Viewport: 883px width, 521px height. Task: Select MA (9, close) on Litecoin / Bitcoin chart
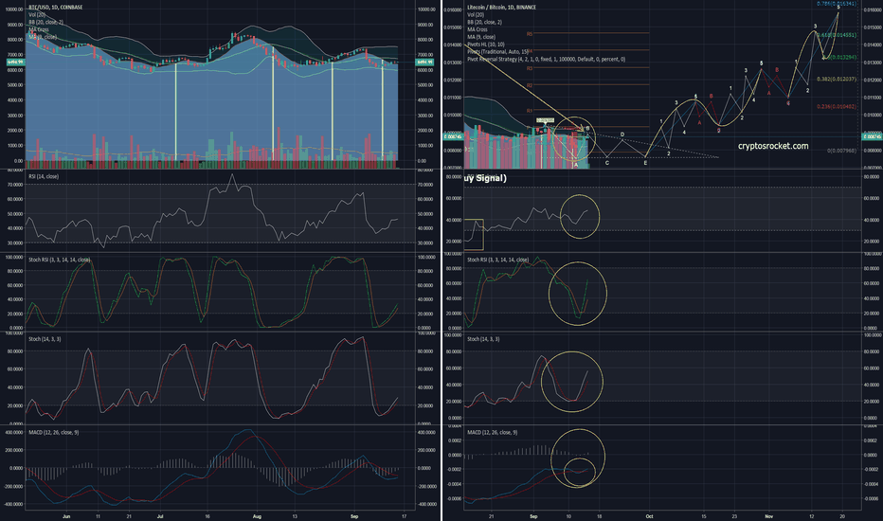481,37
